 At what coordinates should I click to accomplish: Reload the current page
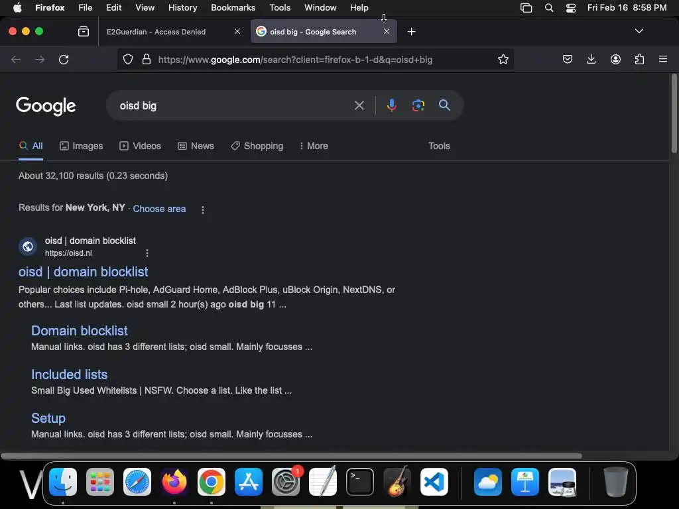64,59
